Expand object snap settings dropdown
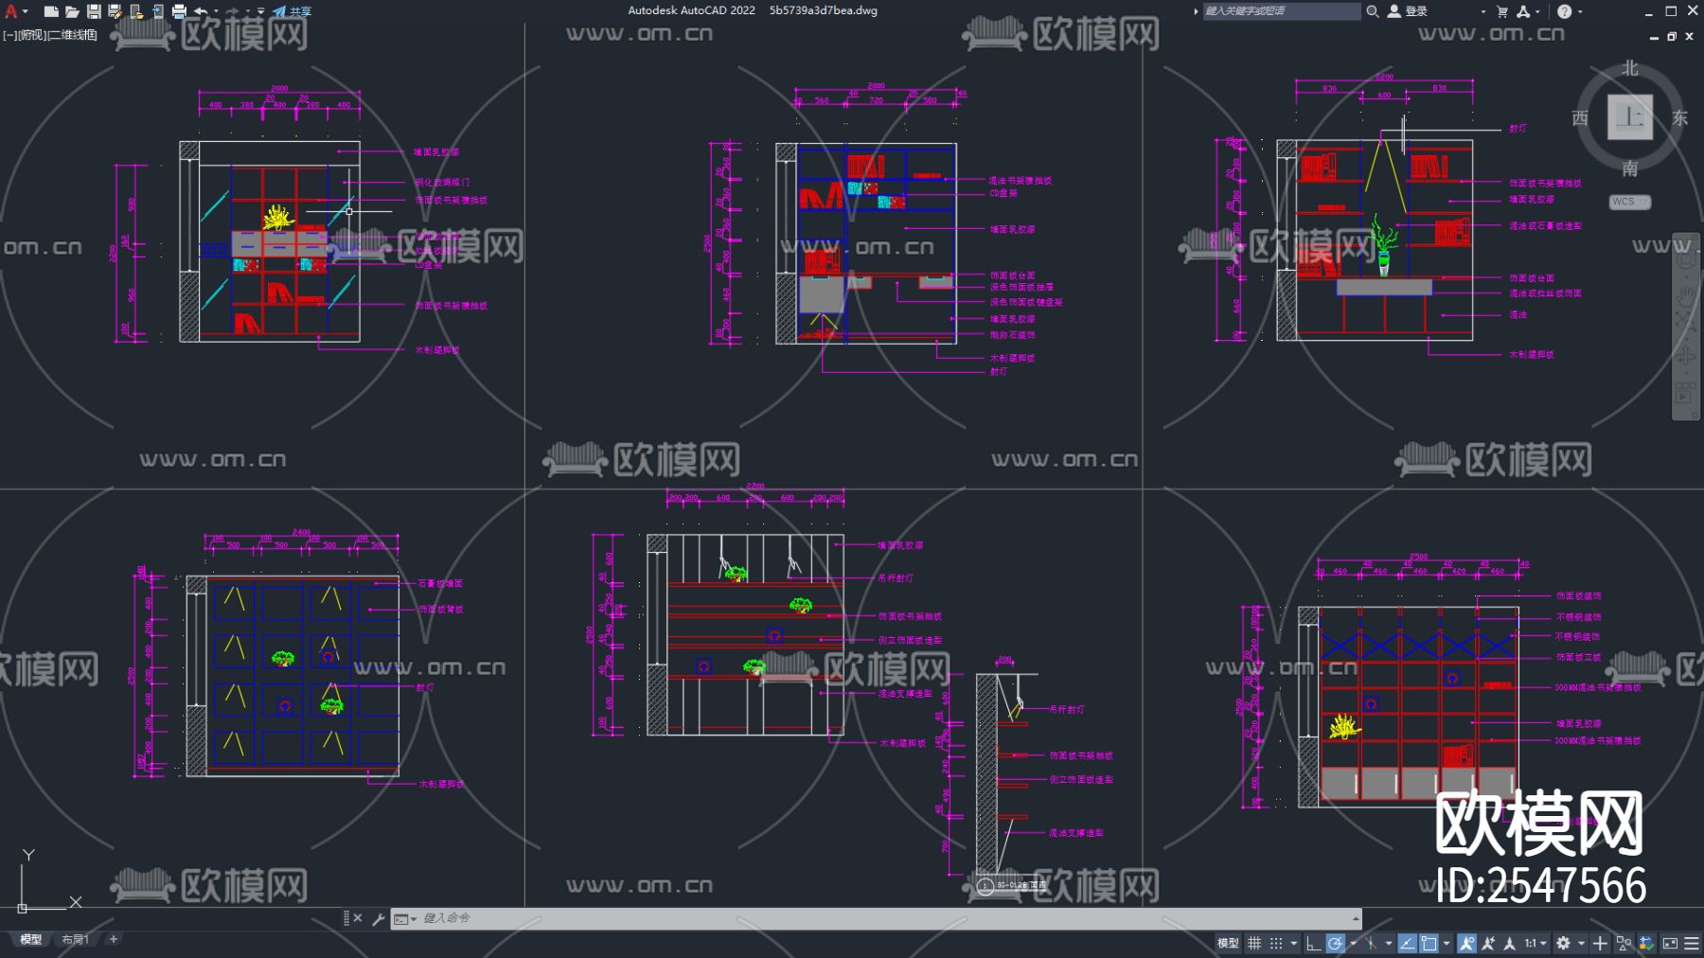 [x=1447, y=943]
